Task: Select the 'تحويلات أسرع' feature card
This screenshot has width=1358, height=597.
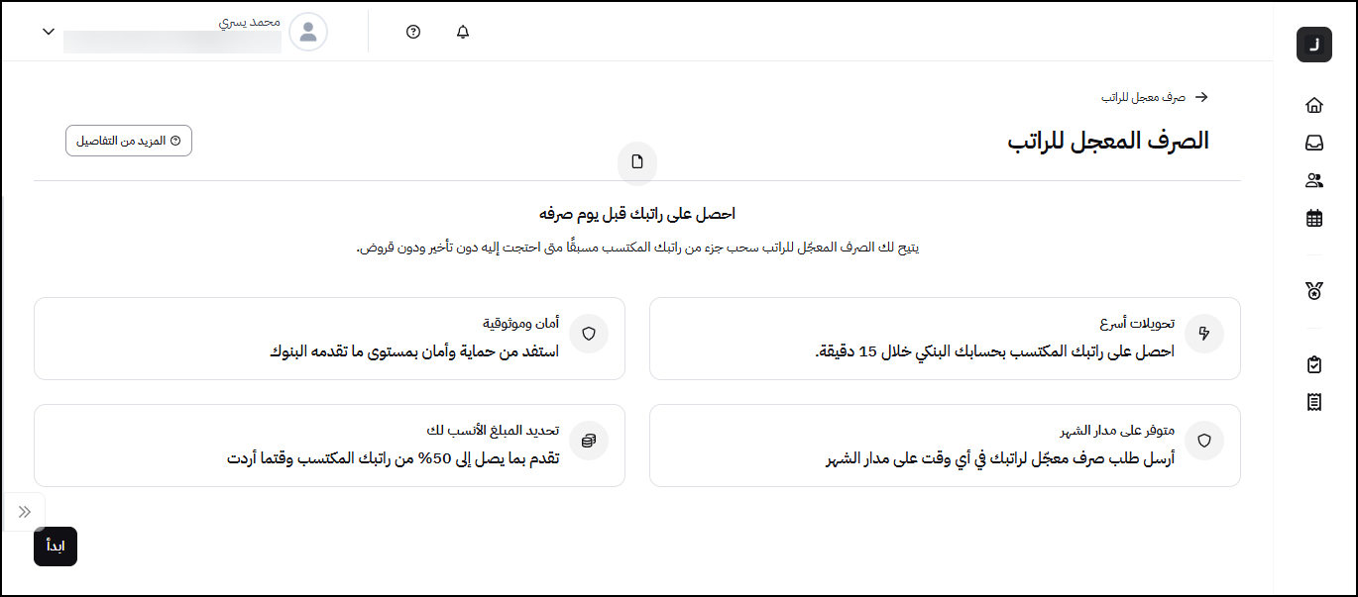Action: click(945, 339)
